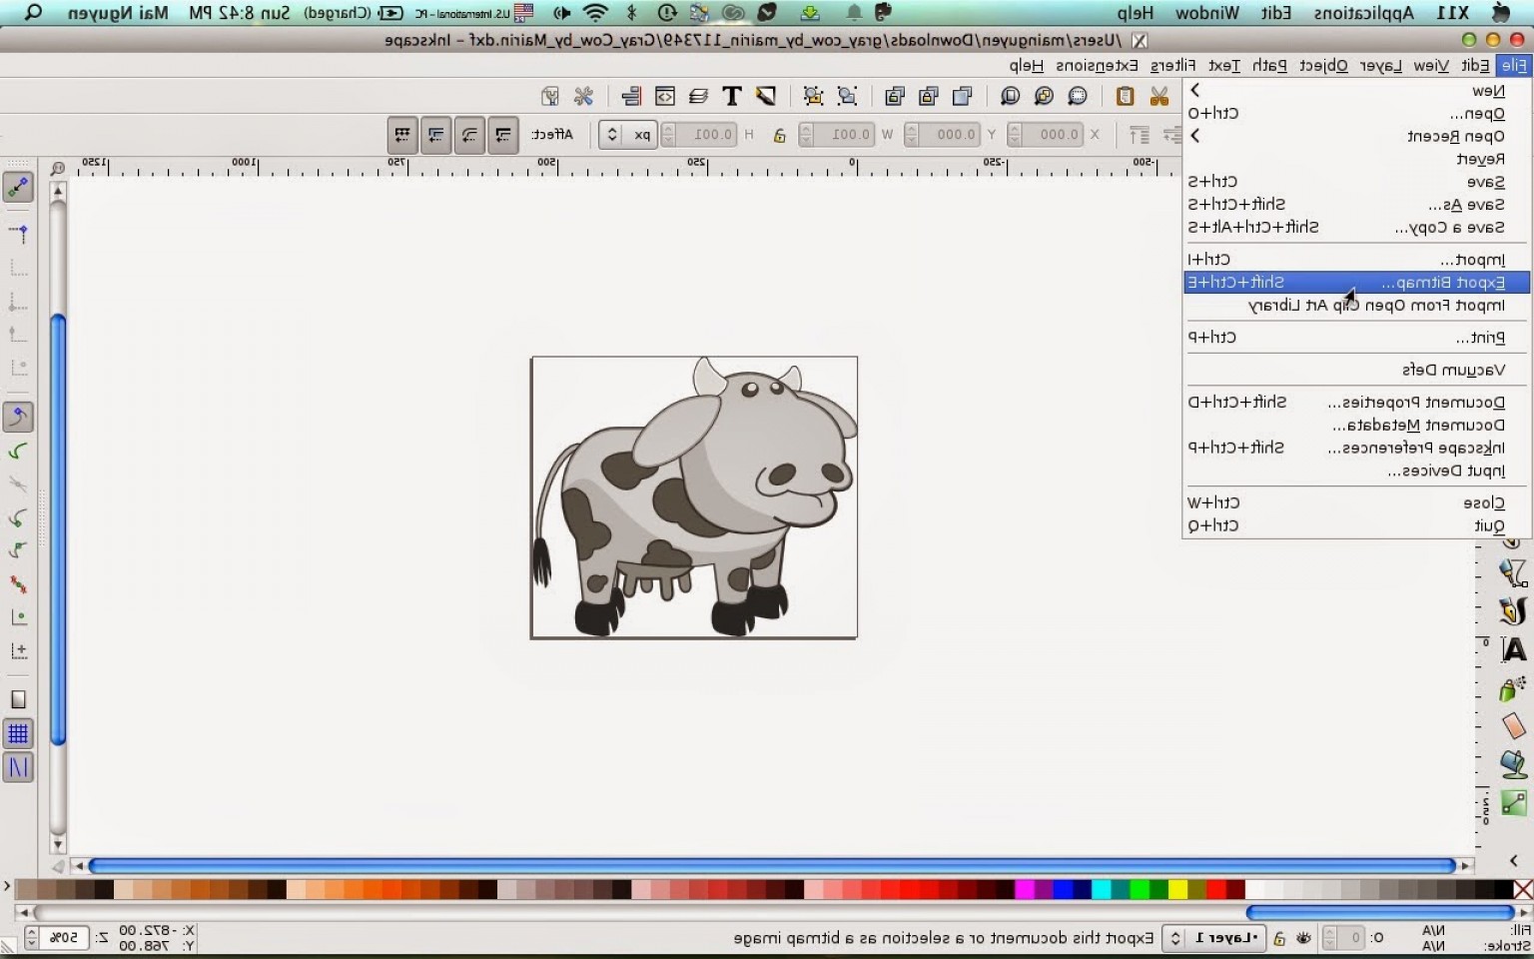Enable snap to grid in the snap toolbar
This screenshot has height=959, width=1534.
(x=18, y=734)
